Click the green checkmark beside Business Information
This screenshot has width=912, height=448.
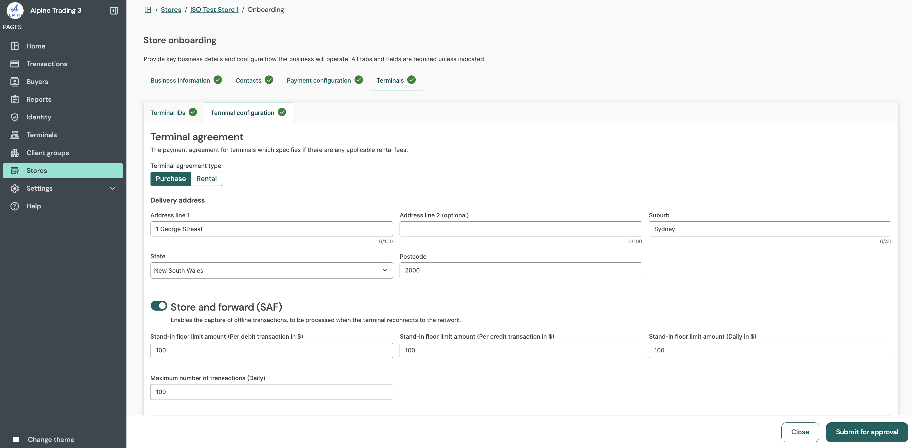coord(218,80)
